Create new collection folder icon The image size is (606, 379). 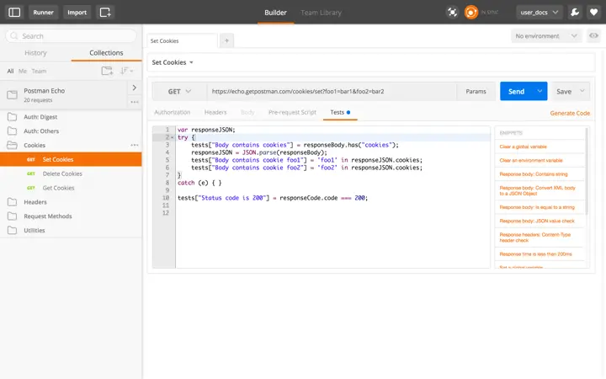107,71
